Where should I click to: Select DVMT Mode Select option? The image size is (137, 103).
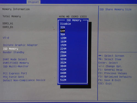point(15,59)
